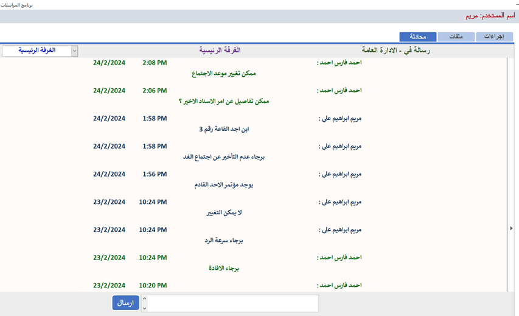Image resolution: width=519 pixels, height=316 pixels.
Task: Open the ملفات tab
Action: coord(456,37)
